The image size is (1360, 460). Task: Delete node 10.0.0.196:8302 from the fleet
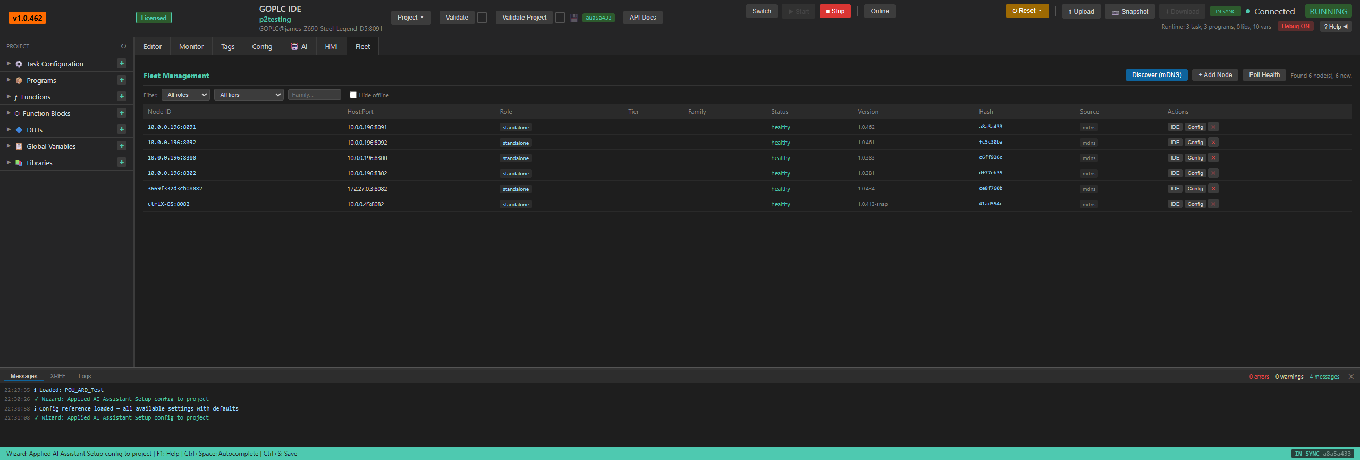click(x=1213, y=173)
